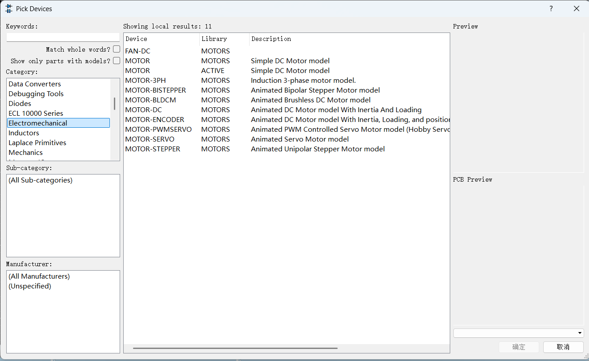Image resolution: width=589 pixels, height=361 pixels.
Task: Select the MOTOR-BISTEPPER device row
Action: point(286,90)
